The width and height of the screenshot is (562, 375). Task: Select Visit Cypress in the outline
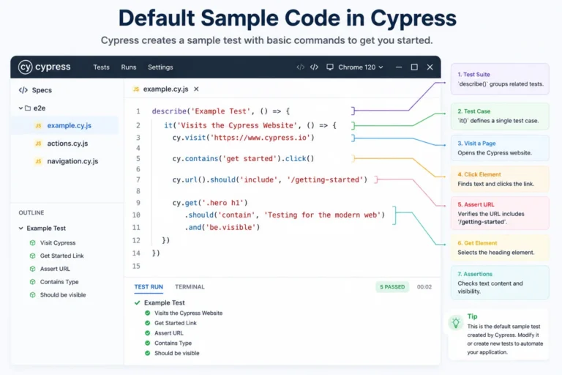pyautogui.click(x=58, y=243)
